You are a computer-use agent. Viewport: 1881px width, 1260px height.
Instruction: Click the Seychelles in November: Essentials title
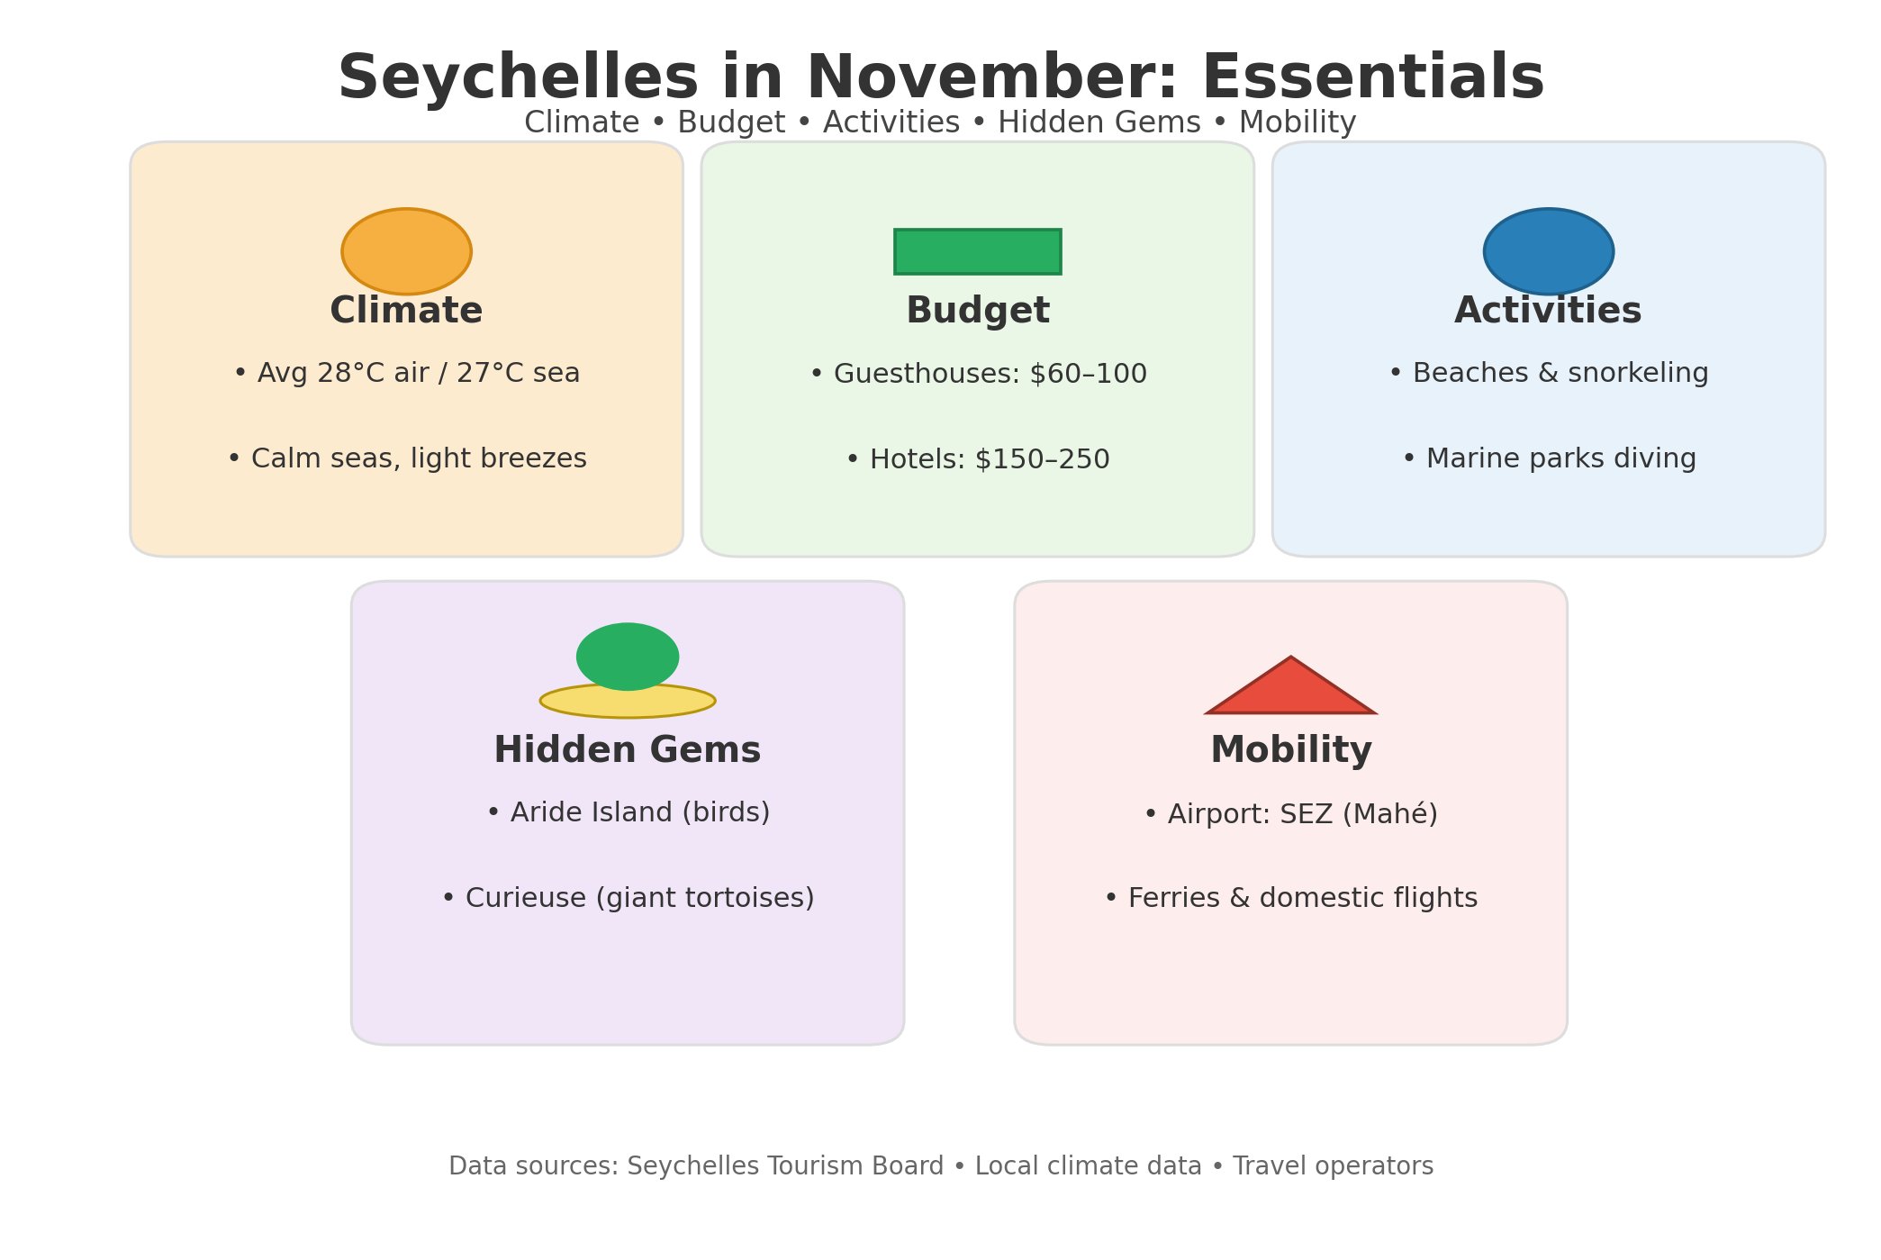click(x=941, y=78)
